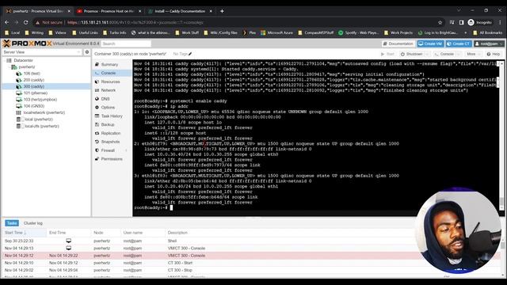Click the browser back arrow
Screen dimensions: 507x285
click(7, 22)
